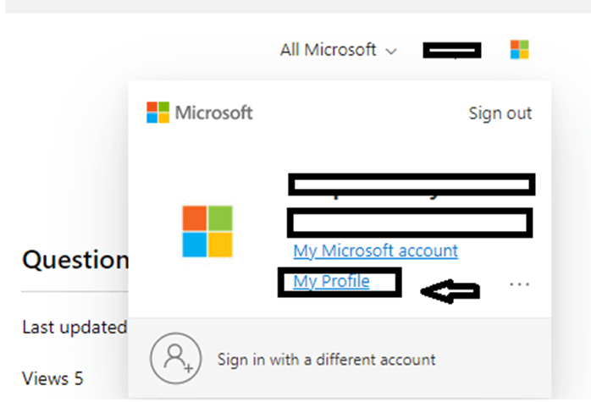Open the All Microsoft dropdown menu
Image resolution: width=591 pixels, height=402 pixels.
coord(338,50)
